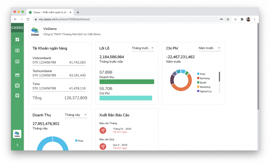Click the page vertical scrollbar
The image size is (270, 165).
pos(258,66)
